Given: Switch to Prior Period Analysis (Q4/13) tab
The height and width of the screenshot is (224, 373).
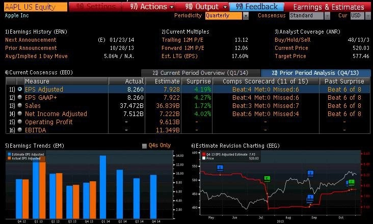Looking at the screenshot, I should tap(315, 73).
